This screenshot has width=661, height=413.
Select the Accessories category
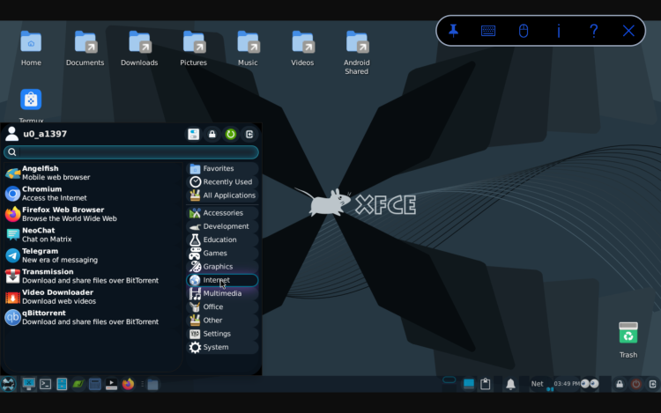(222, 213)
